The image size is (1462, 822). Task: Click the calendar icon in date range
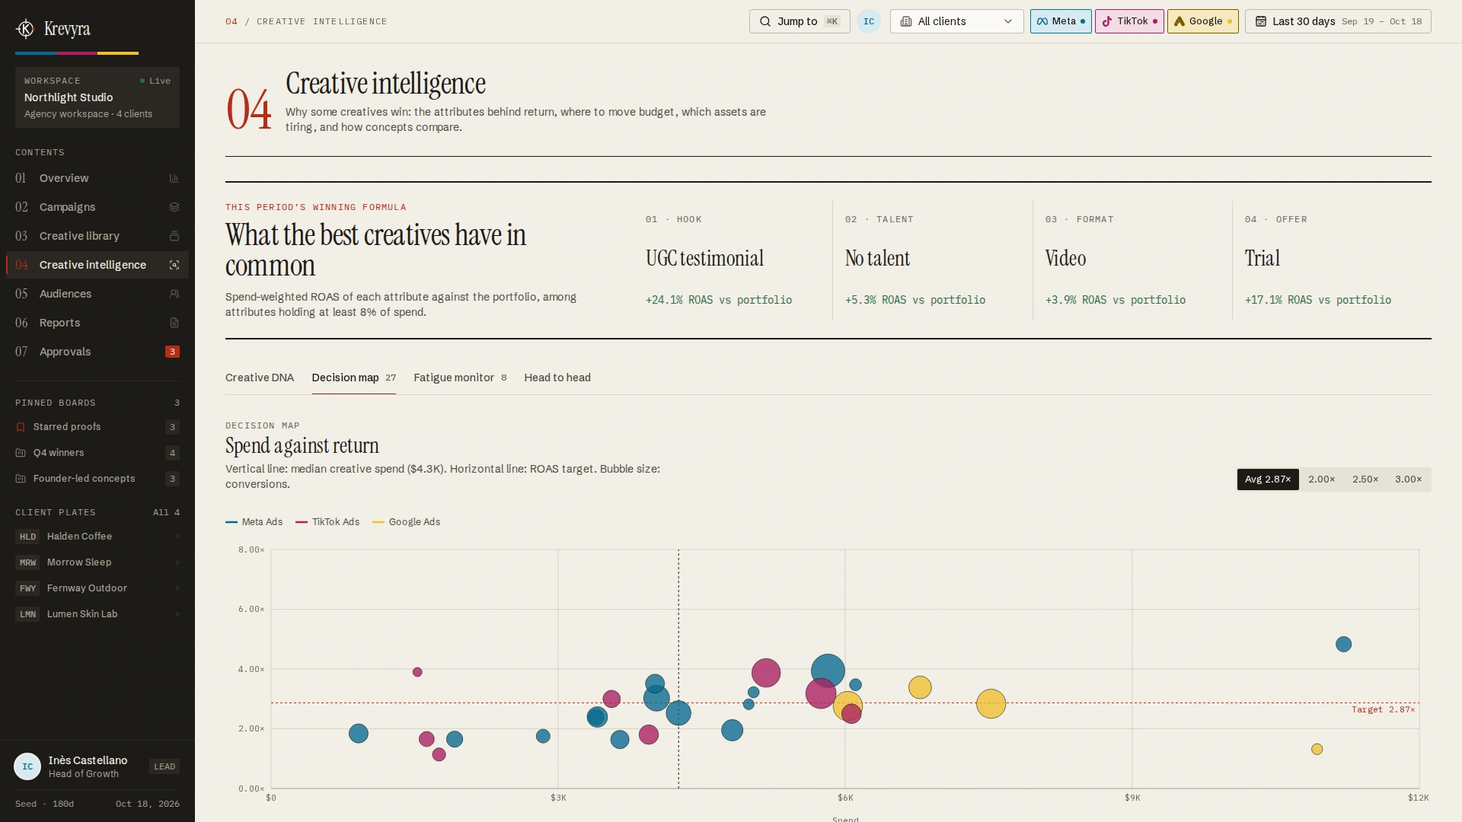pyautogui.click(x=1261, y=21)
